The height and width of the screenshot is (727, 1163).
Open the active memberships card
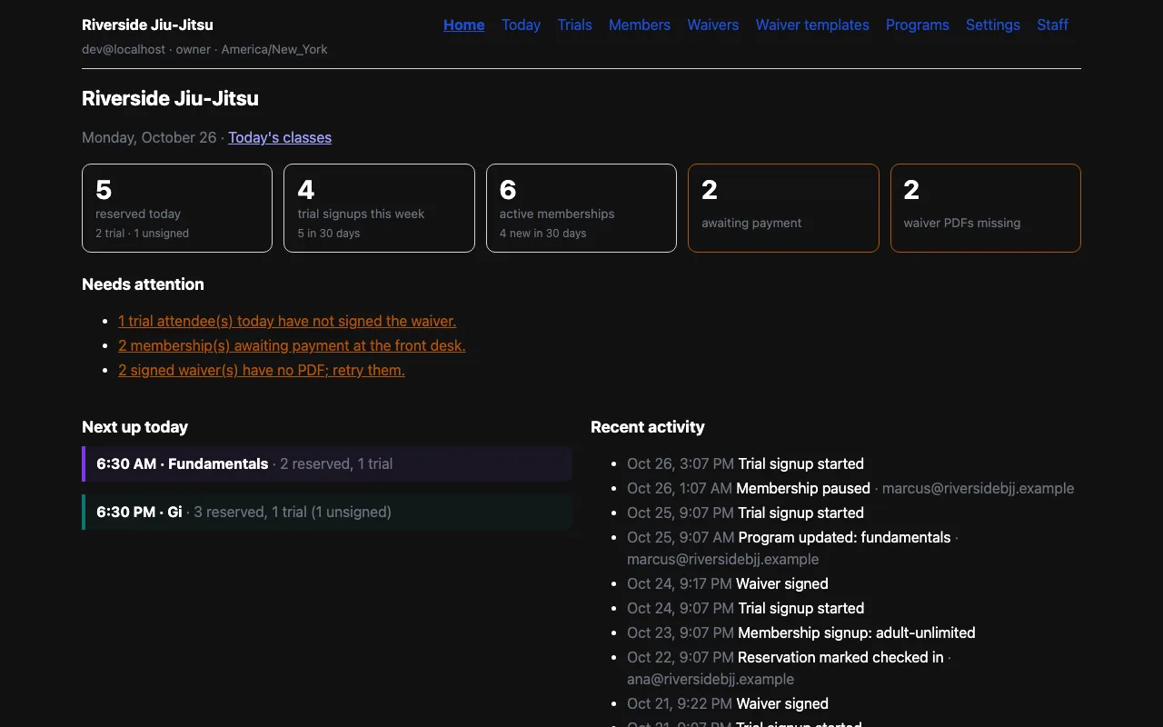coord(581,208)
